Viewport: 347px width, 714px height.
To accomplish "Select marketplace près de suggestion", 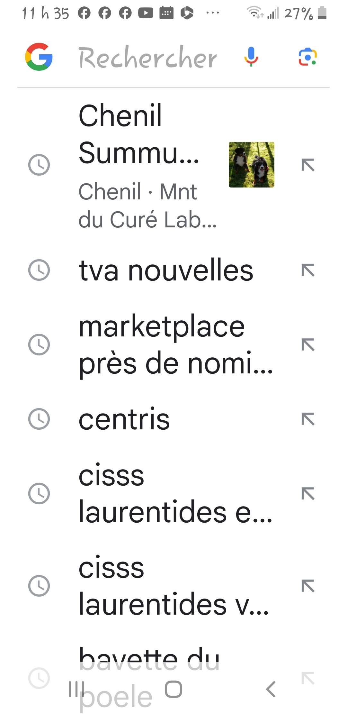I will point(175,345).
